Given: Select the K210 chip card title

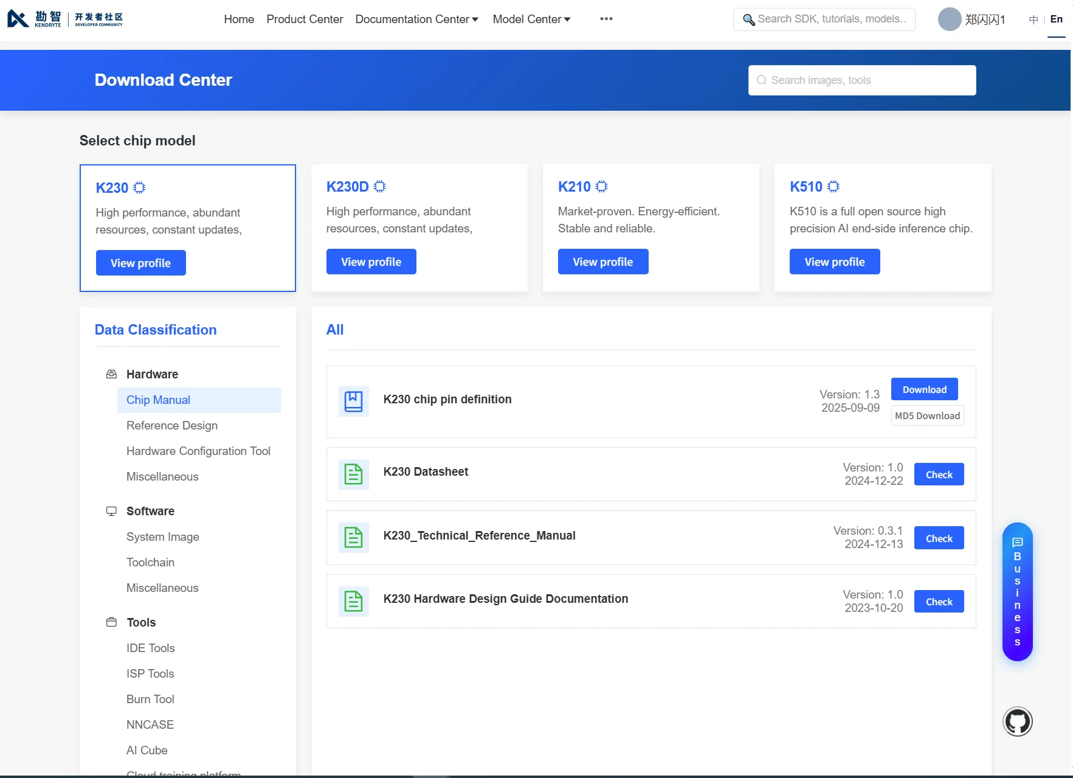Looking at the screenshot, I should (x=574, y=187).
